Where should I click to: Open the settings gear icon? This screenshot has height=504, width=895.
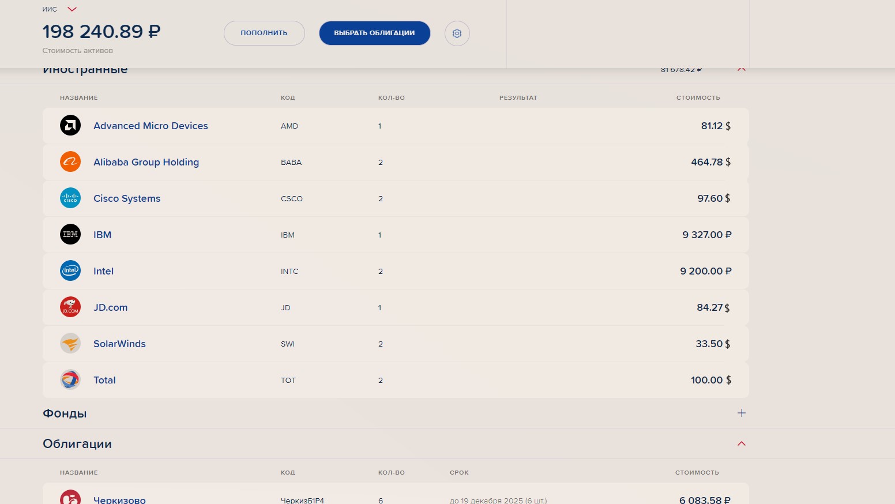[457, 33]
